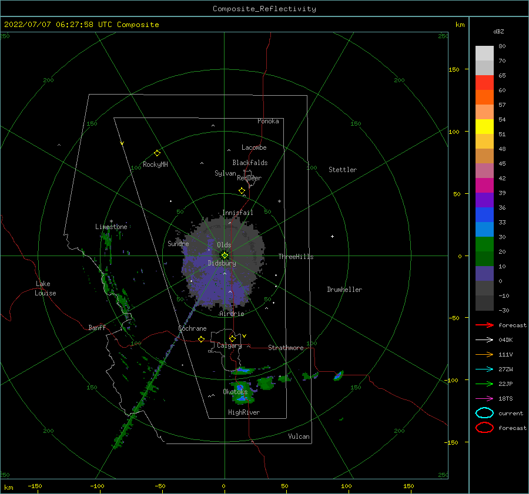
Task: Click the Calgary label
Action: (229, 345)
